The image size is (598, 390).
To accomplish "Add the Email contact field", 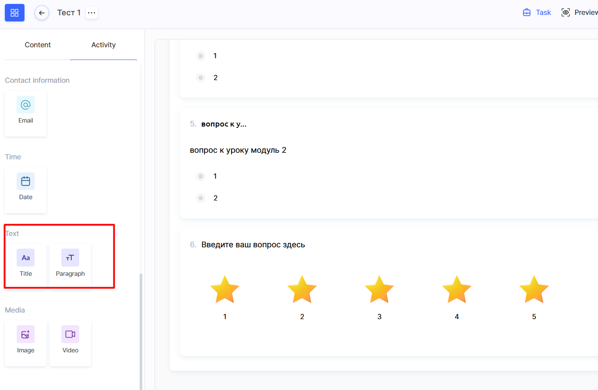I will [x=25, y=113].
